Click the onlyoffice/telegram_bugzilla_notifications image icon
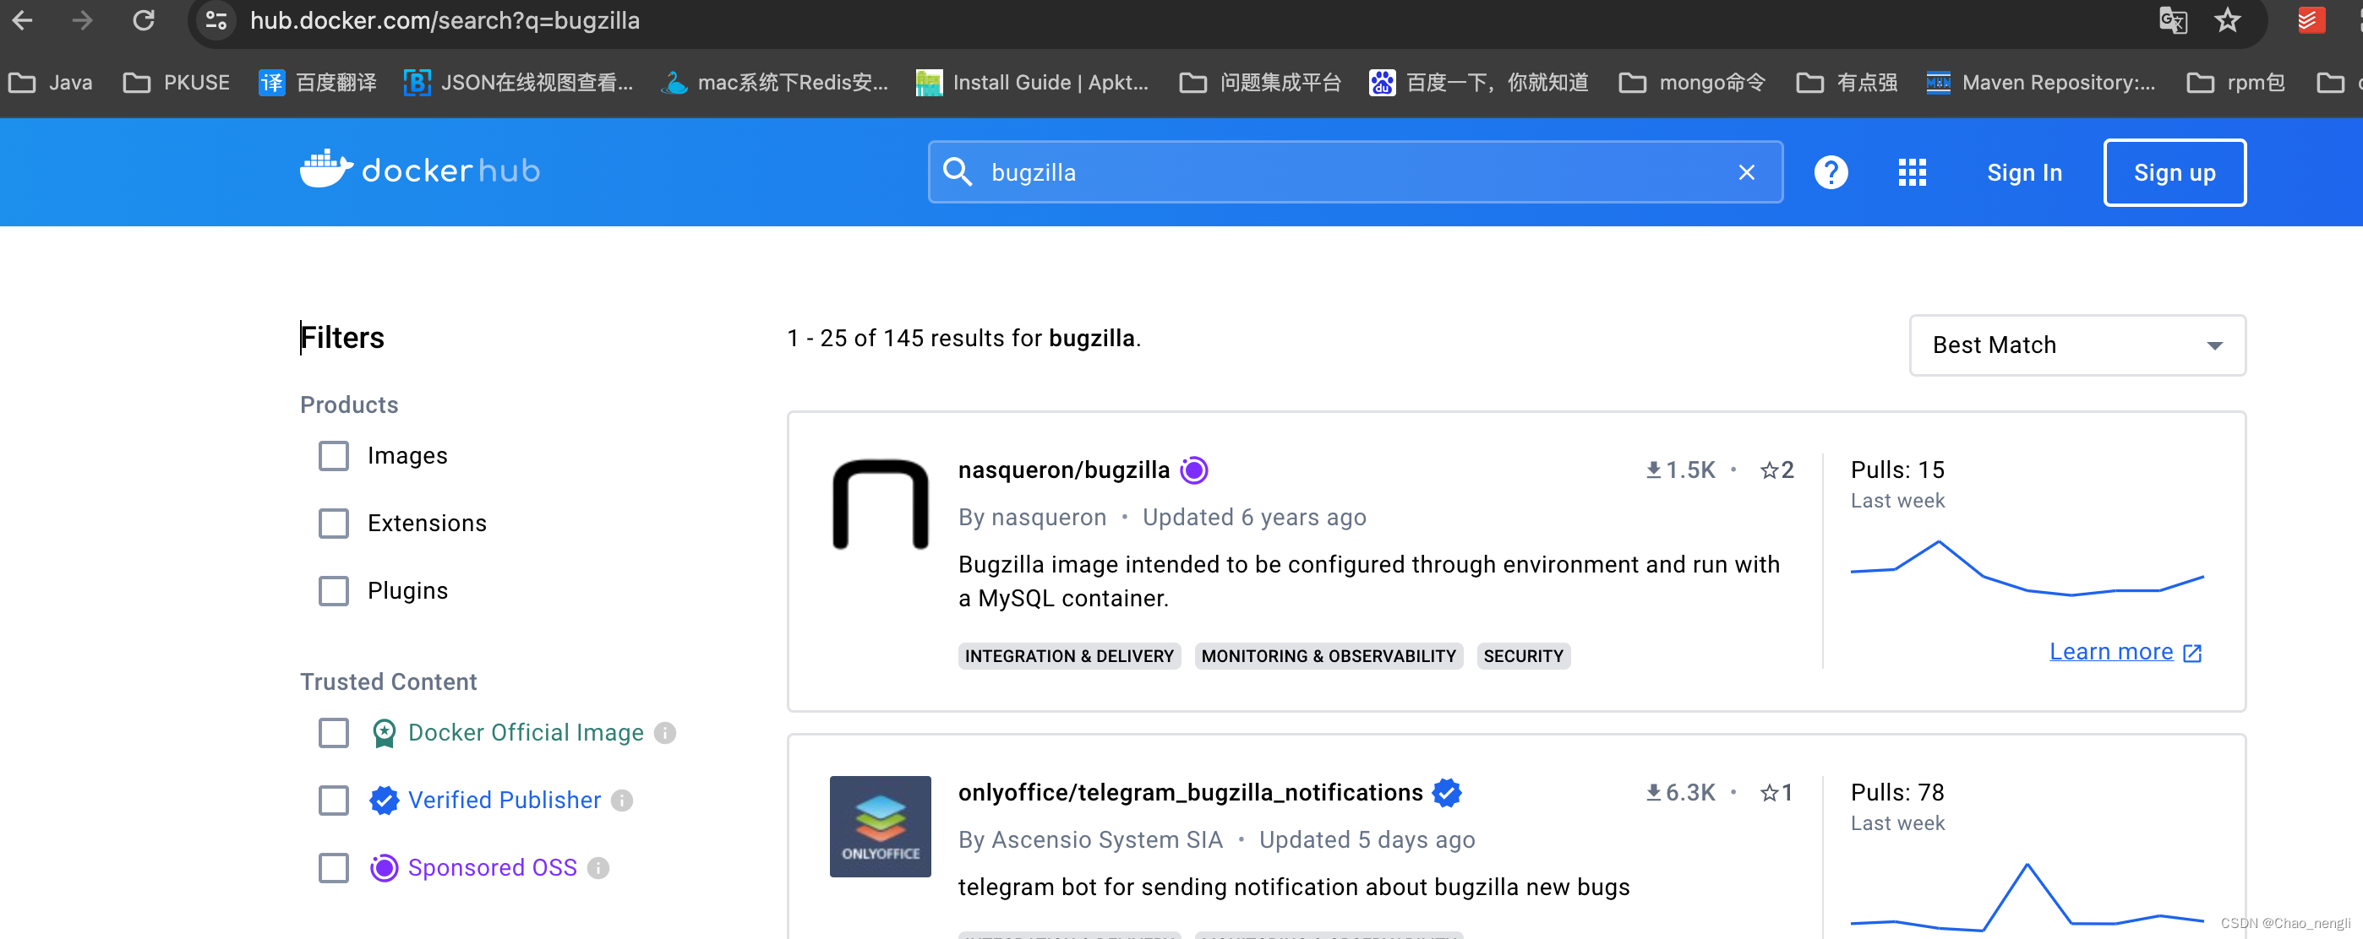Viewport: 2363px width, 939px height. click(880, 826)
